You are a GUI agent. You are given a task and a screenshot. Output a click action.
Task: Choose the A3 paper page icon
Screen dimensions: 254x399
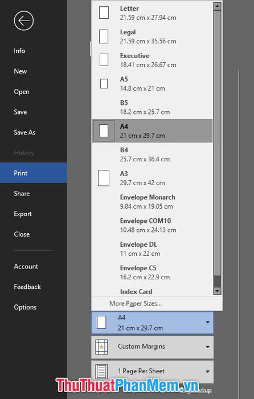pyautogui.click(x=104, y=178)
